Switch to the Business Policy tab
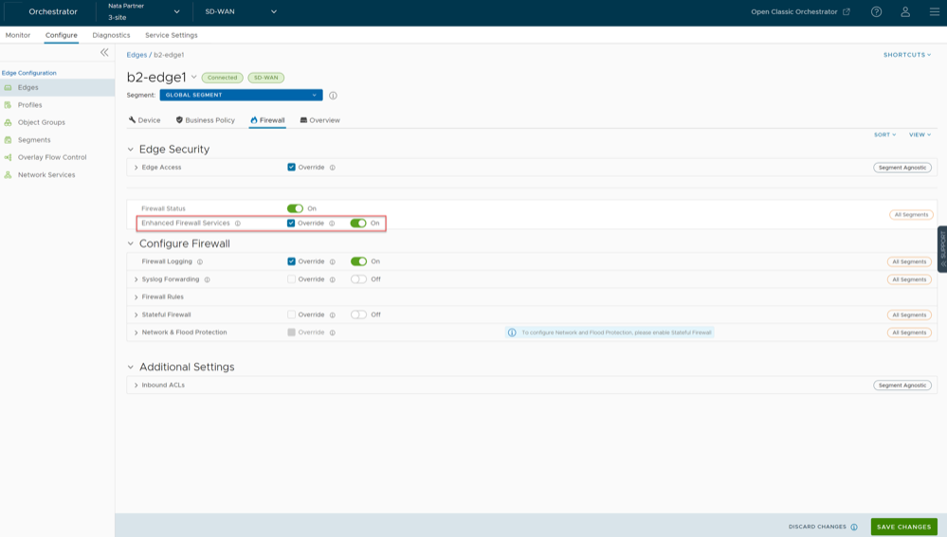The image size is (947, 537). click(x=205, y=120)
